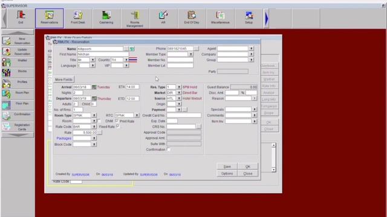
Task: Open the Arrival date calendar icon
Action: click(94, 87)
